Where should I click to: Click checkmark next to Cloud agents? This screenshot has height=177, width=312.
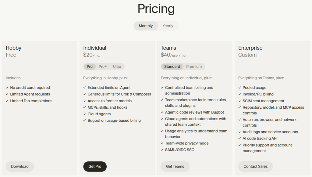pyautogui.click(x=85, y=114)
